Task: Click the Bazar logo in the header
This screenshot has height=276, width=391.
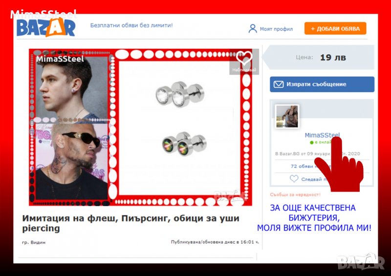Action: click(x=46, y=28)
